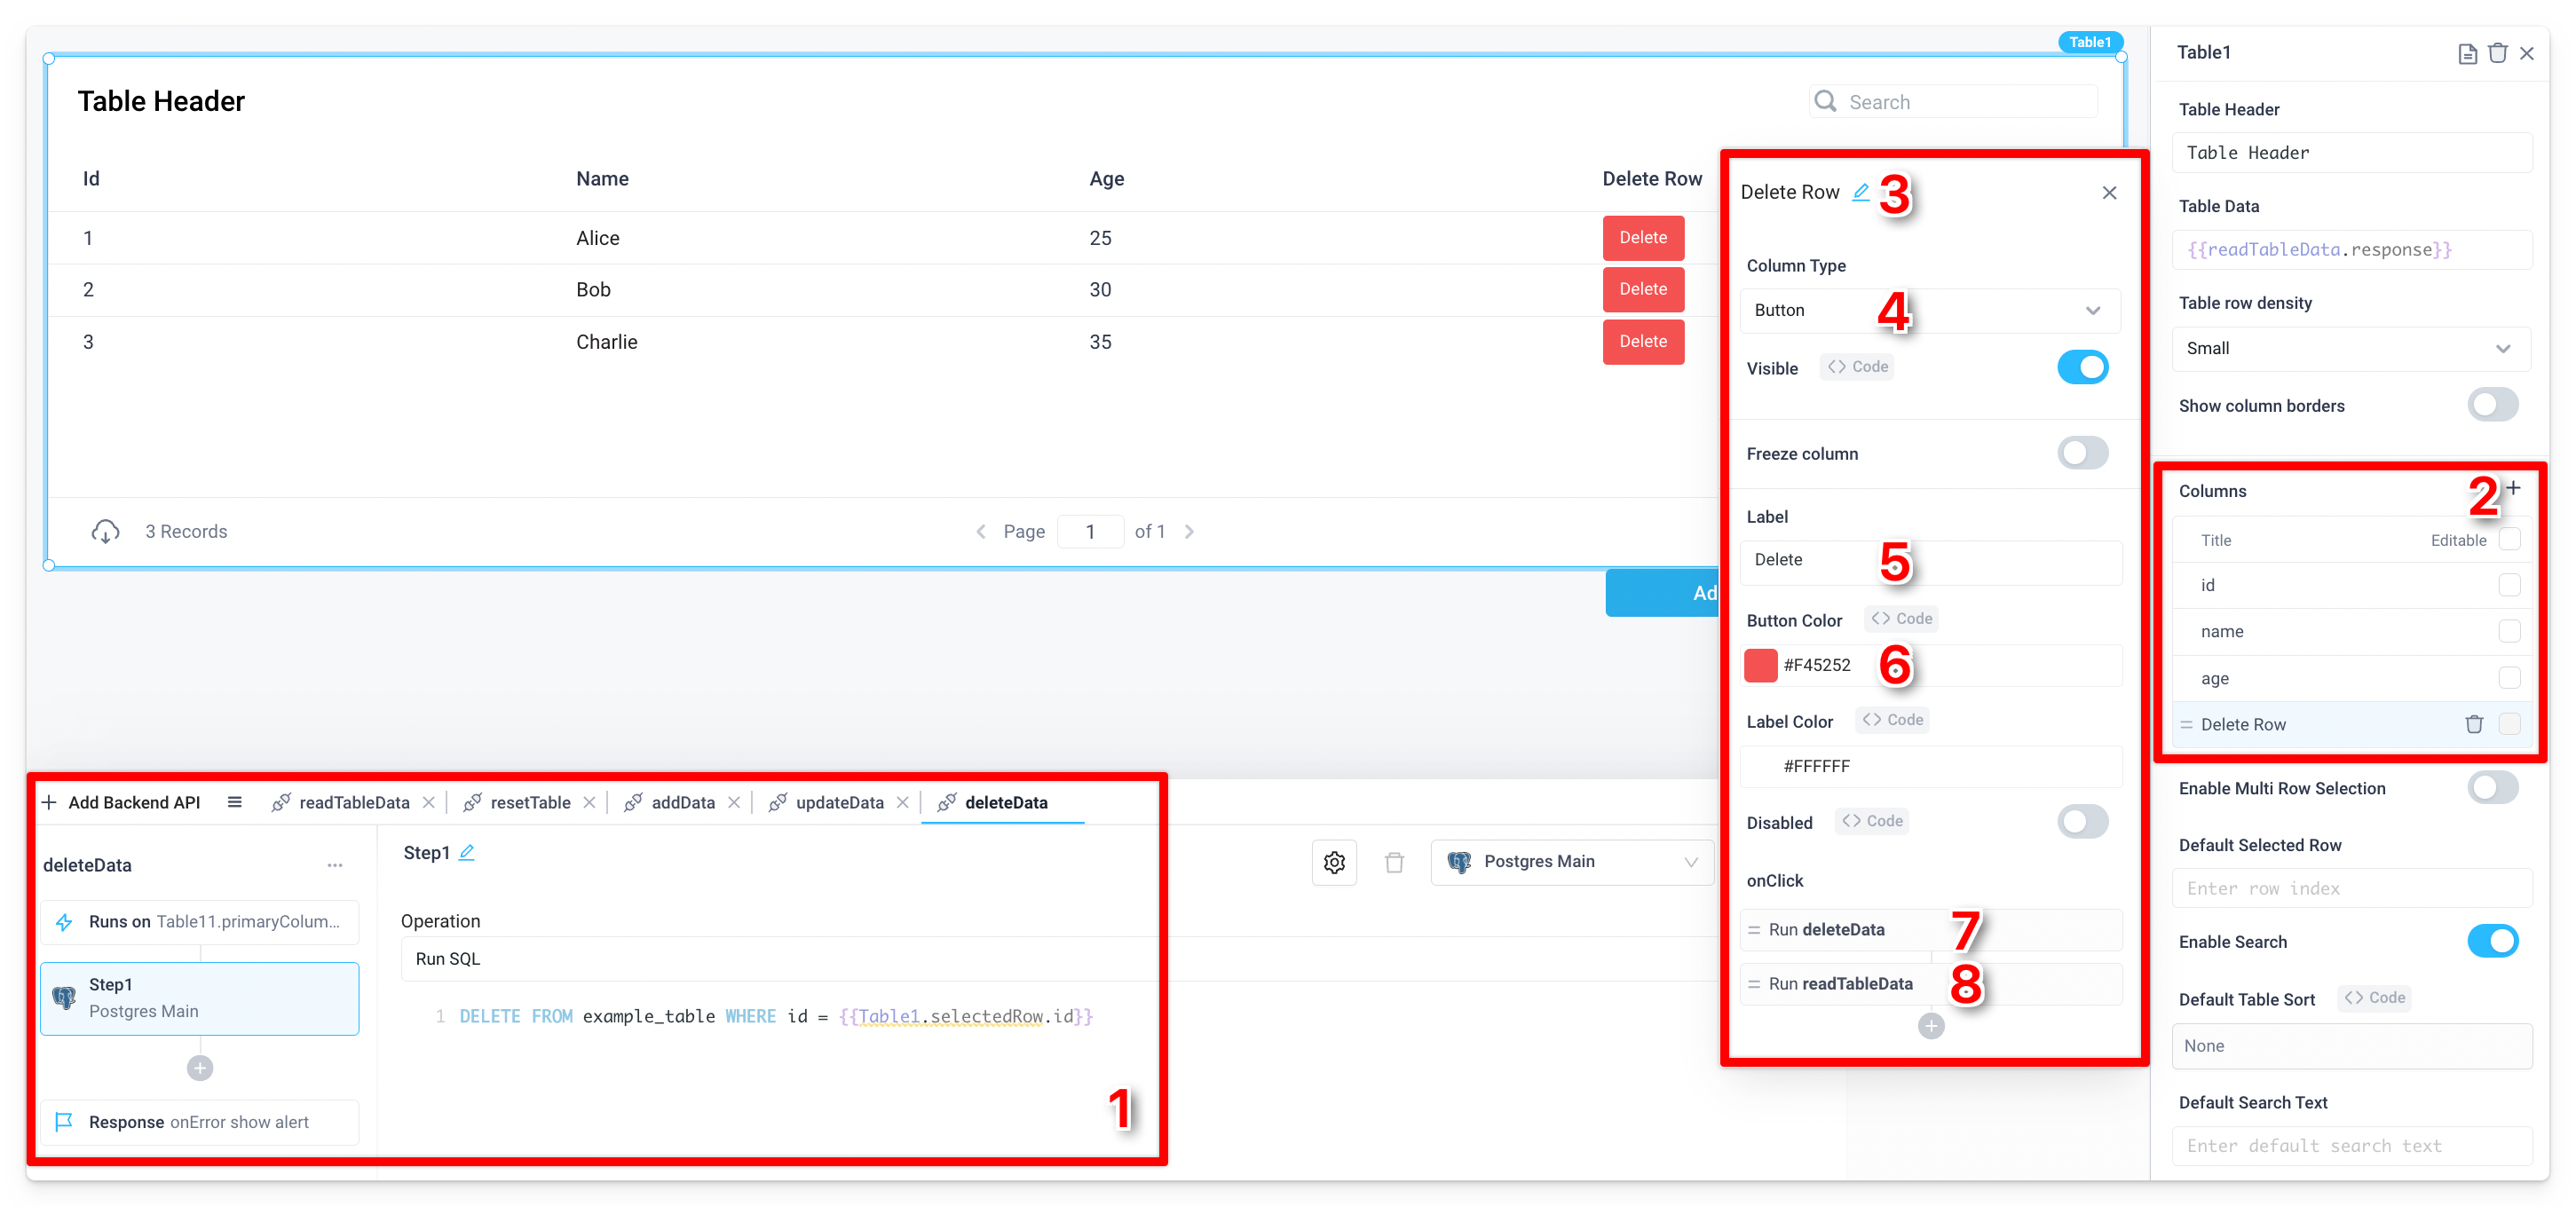Toggle Visible off for the Delete Row column

pos(2083,367)
